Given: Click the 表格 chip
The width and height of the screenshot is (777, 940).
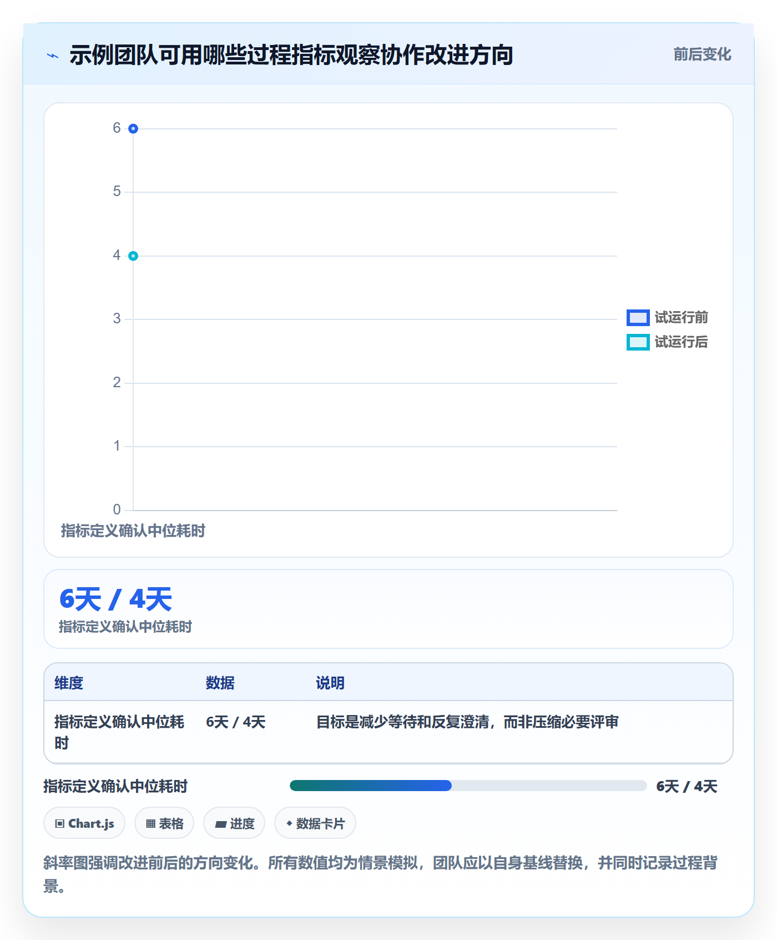Looking at the screenshot, I should (x=164, y=823).
